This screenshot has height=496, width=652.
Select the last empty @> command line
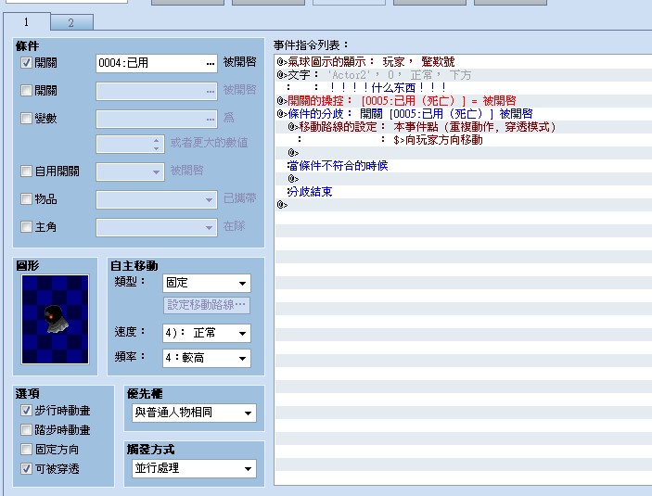click(x=463, y=205)
